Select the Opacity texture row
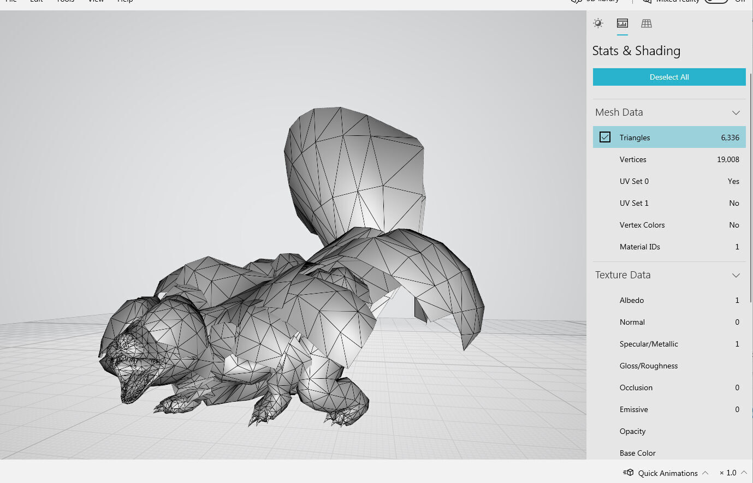 pyautogui.click(x=669, y=431)
